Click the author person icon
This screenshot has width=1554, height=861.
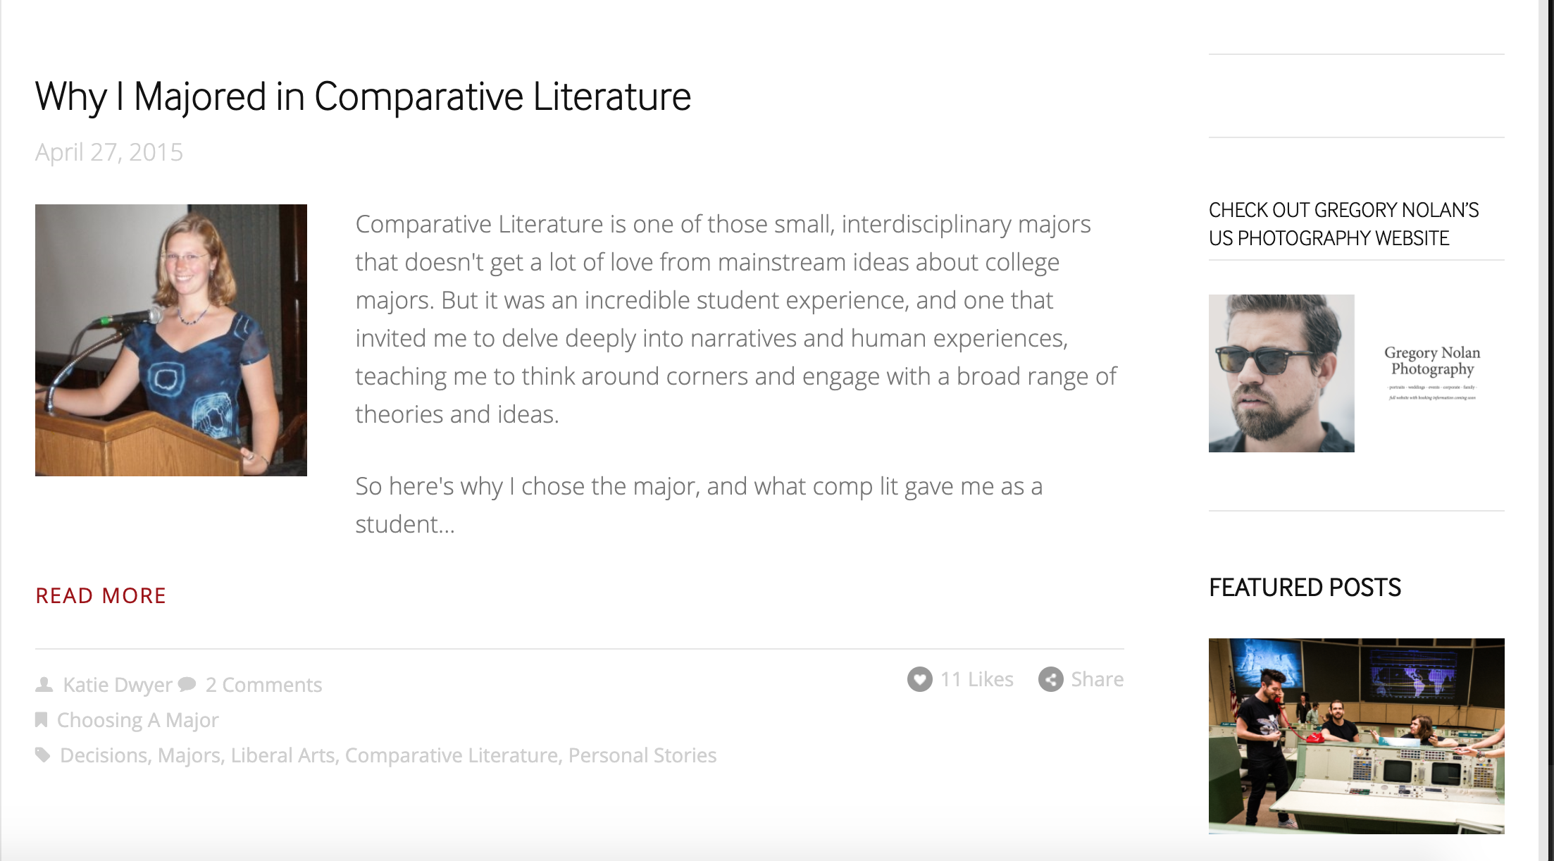[44, 684]
